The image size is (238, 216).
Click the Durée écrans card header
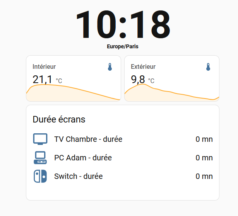pyautogui.click(x=59, y=119)
